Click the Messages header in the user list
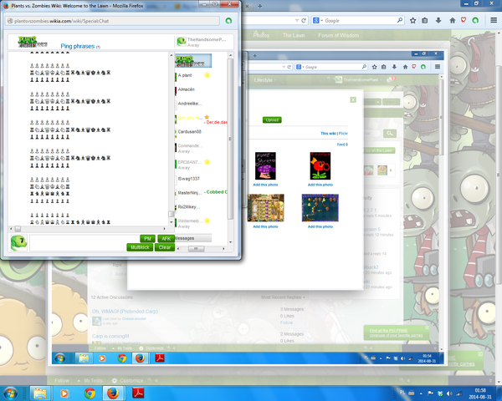Image resolution: width=502 pixels, height=401 pixels. pyautogui.click(x=193, y=238)
